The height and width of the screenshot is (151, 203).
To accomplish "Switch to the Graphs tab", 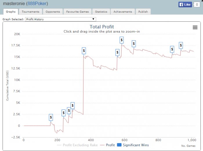I will click(11, 12).
